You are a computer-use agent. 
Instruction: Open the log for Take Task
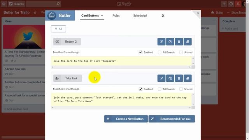pyautogui.click(x=188, y=78)
